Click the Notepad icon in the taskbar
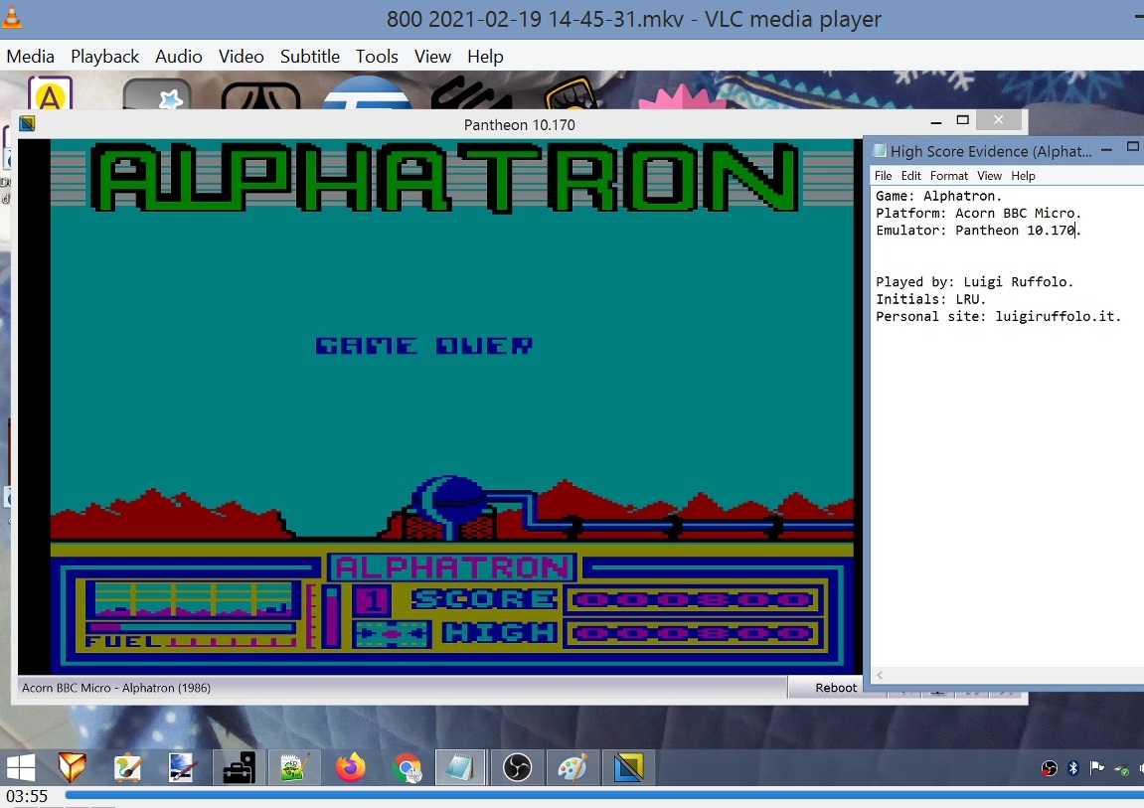The image size is (1144, 808). click(461, 767)
